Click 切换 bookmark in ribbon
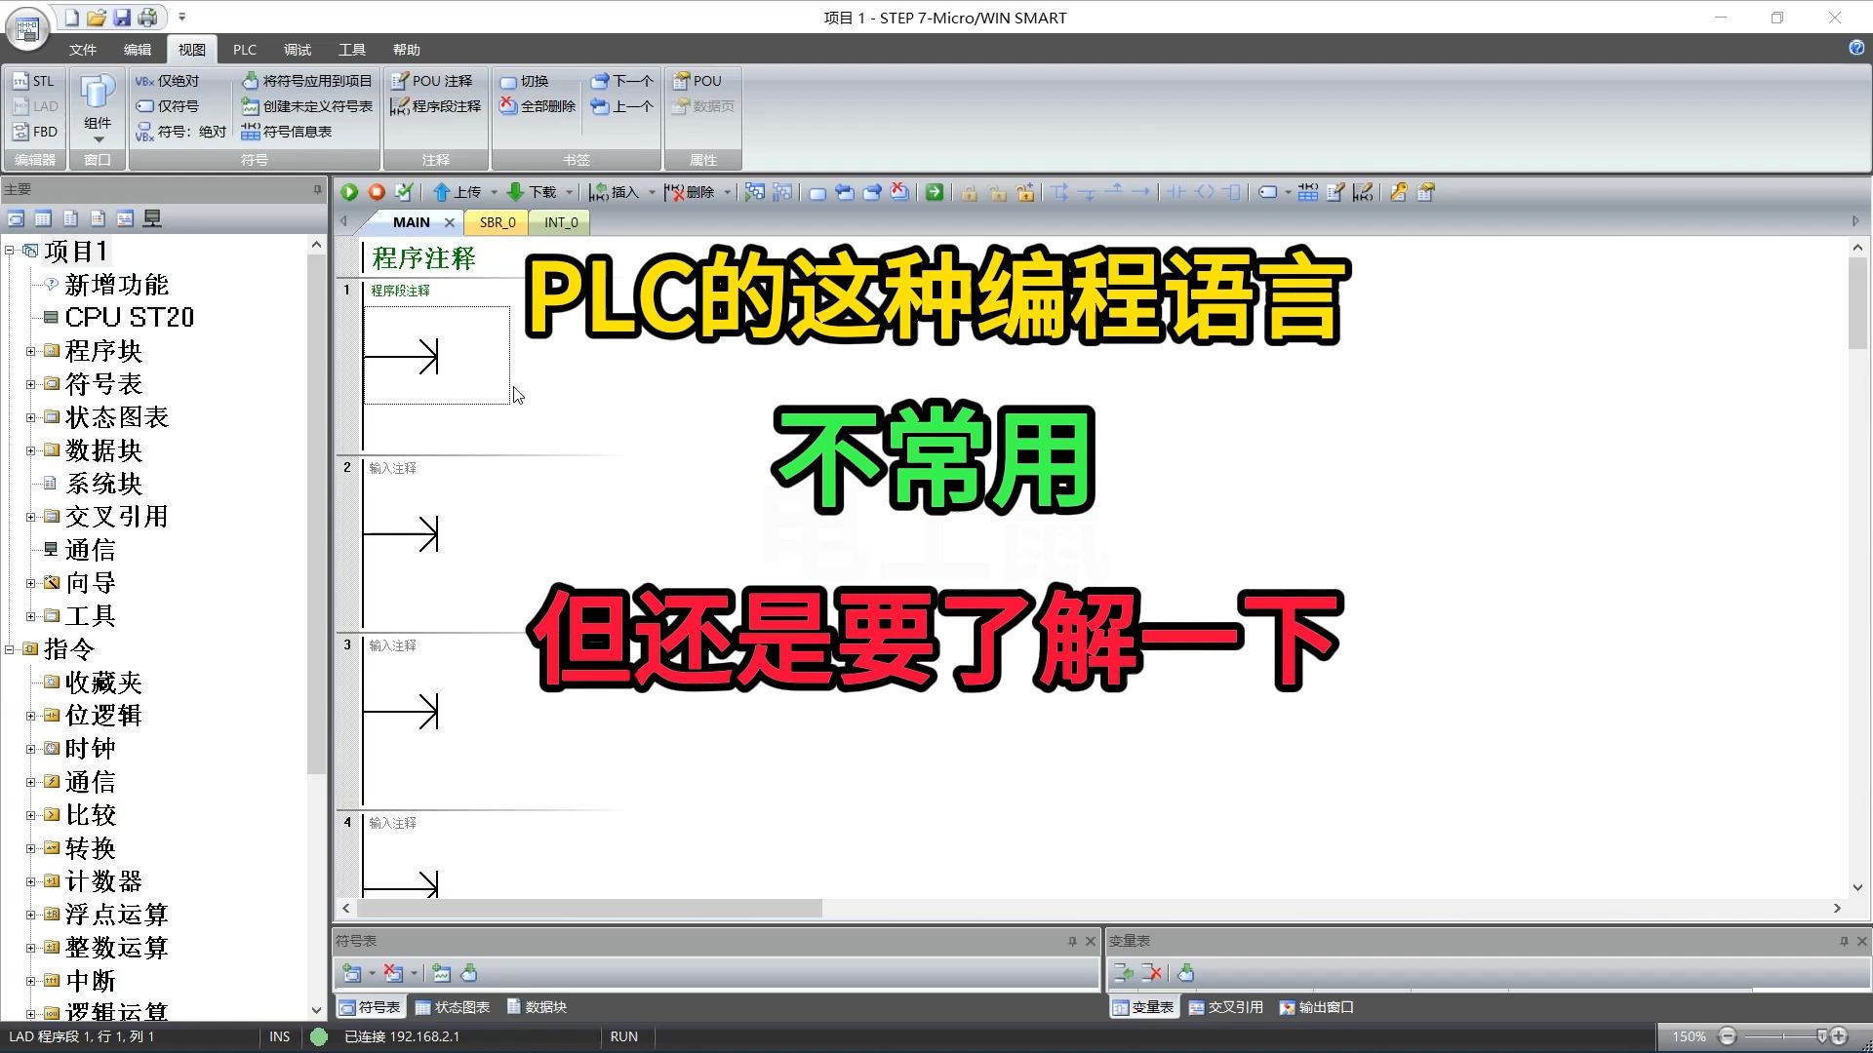The width and height of the screenshot is (1873, 1053). click(524, 81)
